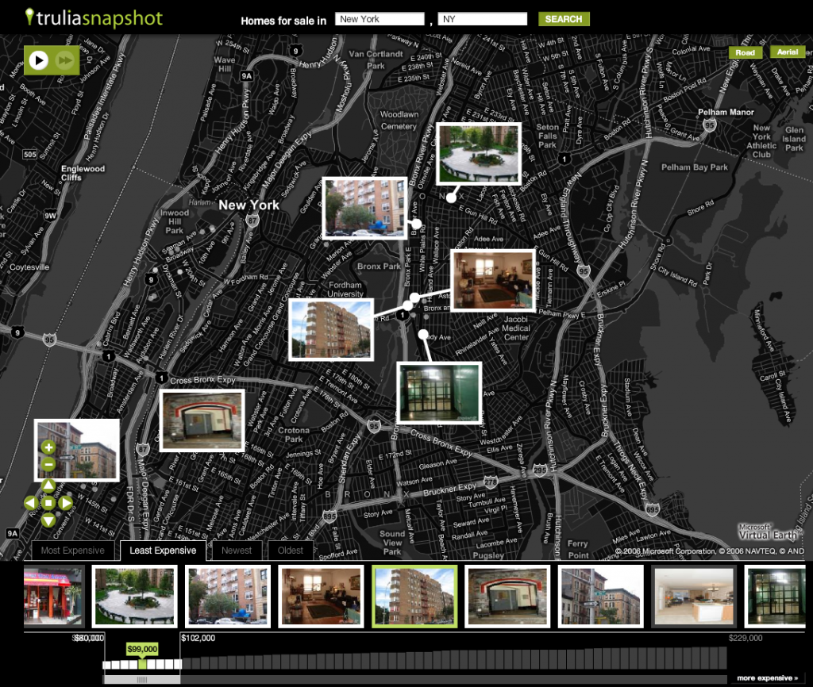Click the $102,000 price label
The width and height of the screenshot is (813, 687).
[x=198, y=638]
